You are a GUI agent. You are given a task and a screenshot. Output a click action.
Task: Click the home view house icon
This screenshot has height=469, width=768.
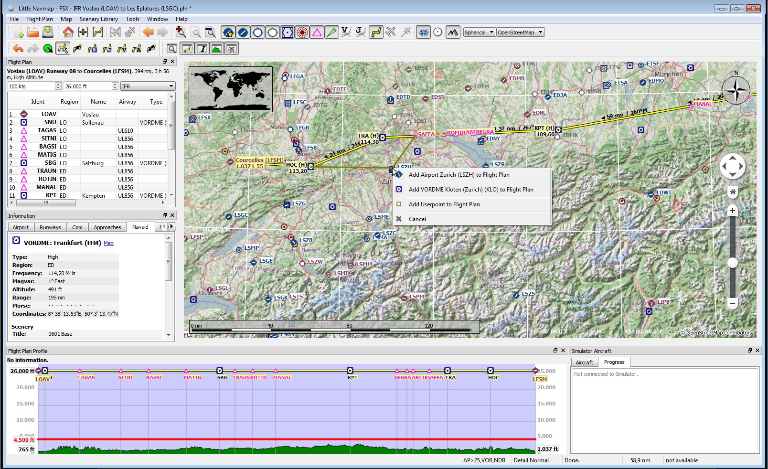[x=68, y=32]
